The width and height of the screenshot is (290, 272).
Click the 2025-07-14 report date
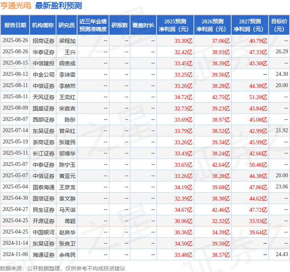pos(15,130)
